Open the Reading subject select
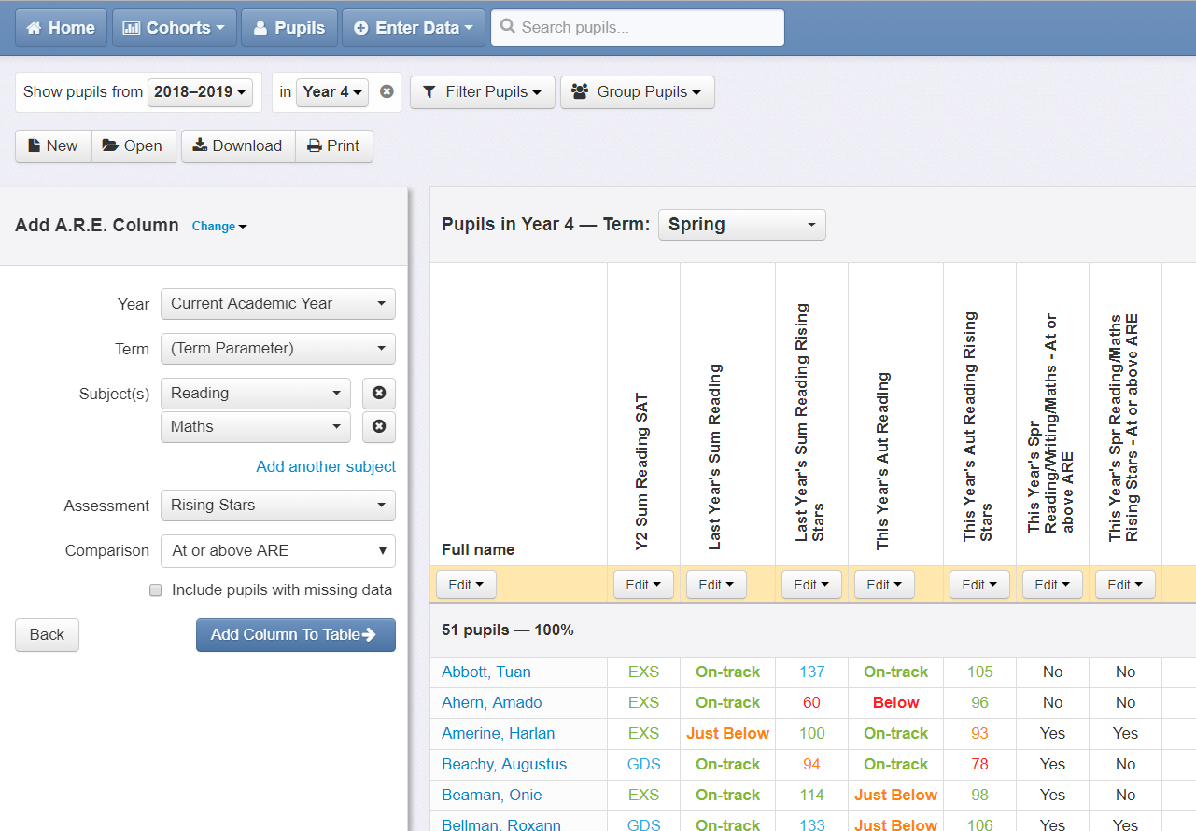The image size is (1196, 831). pyautogui.click(x=256, y=394)
